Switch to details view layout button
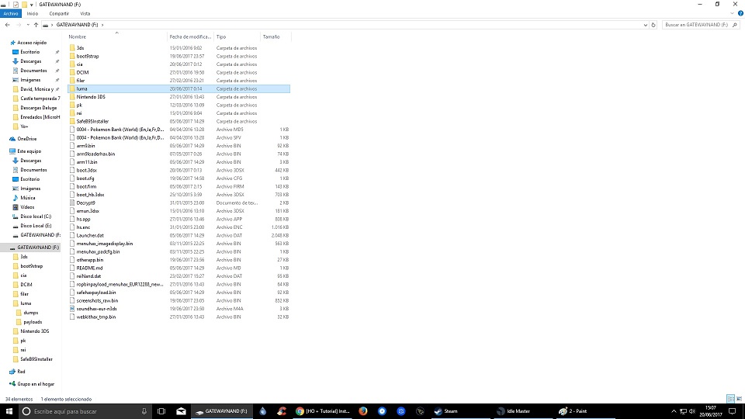The height and width of the screenshot is (419, 745). [x=731, y=399]
